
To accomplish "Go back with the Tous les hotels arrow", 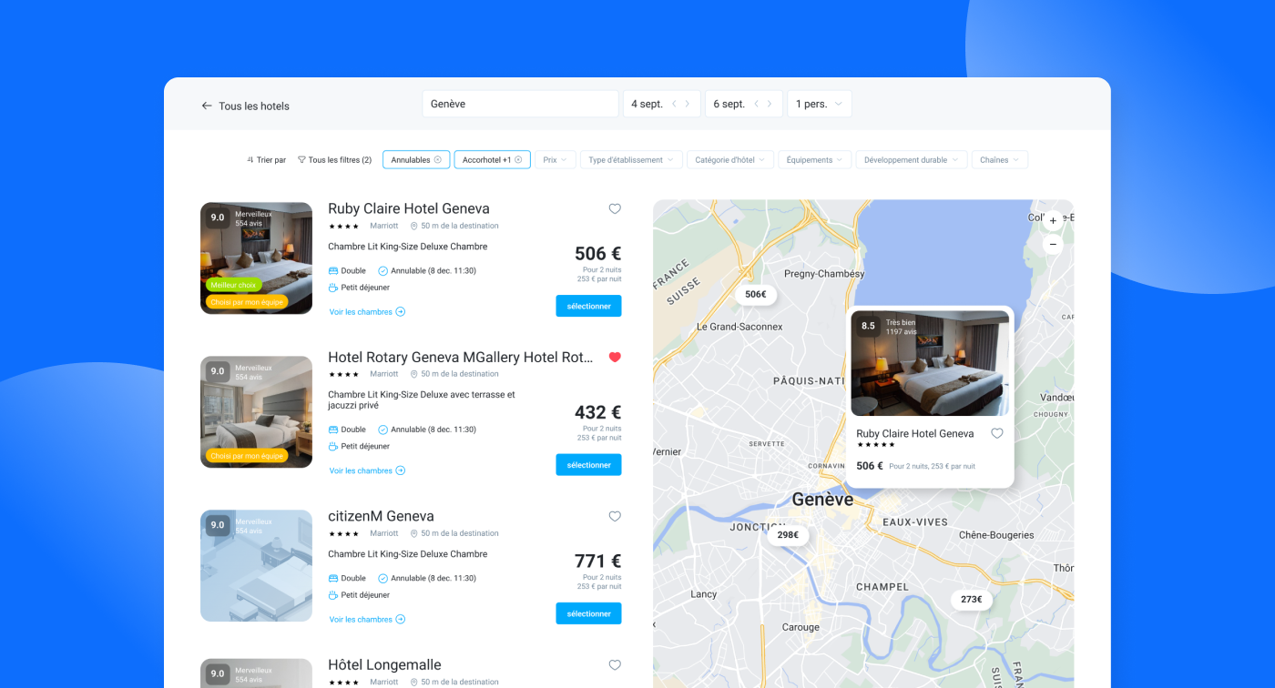I will click(207, 106).
